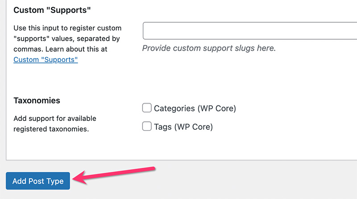
Task: Click the "Categories (WP Core)" label text
Action: pyautogui.click(x=195, y=108)
